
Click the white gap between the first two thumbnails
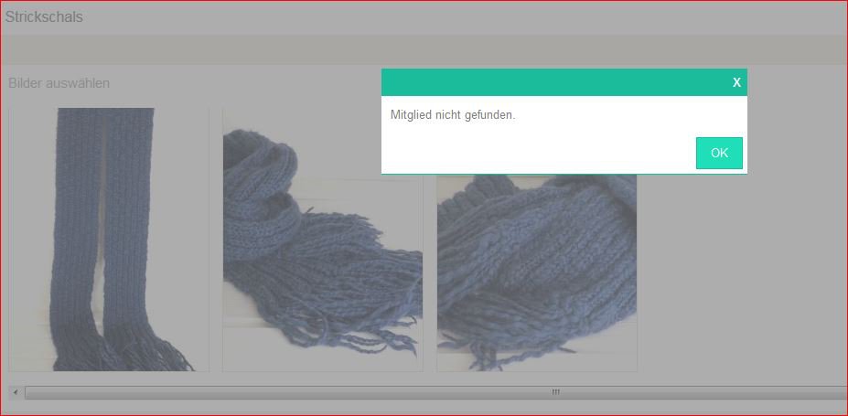pos(216,238)
